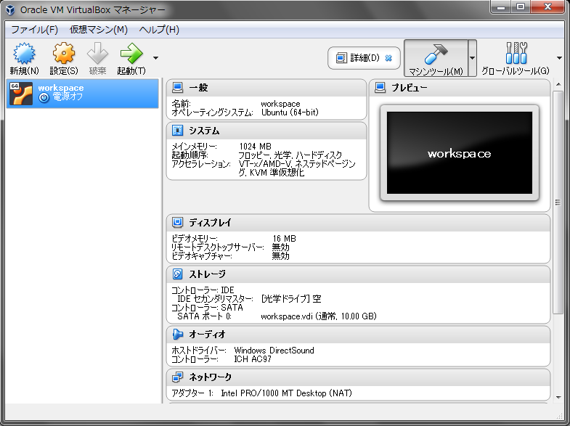Viewport: 570px width, 426px height.
Task: Click the 詳細(D) details button
Action: (364, 58)
